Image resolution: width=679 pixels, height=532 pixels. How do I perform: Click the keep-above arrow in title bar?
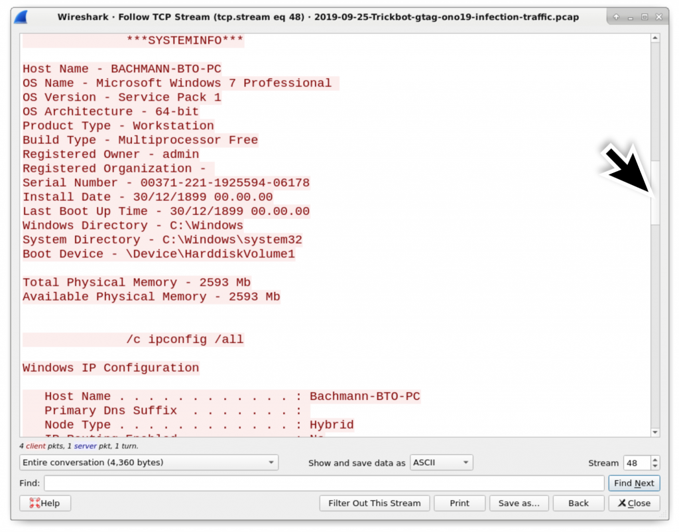click(616, 17)
